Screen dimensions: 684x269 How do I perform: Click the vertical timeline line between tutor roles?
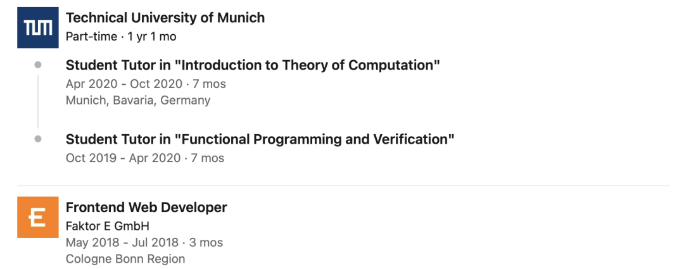38,101
